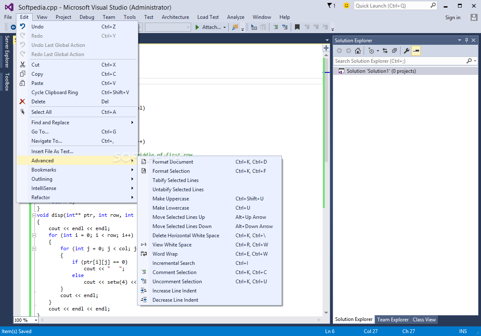Choose Copy from the Edit menu

coord(77,74)
